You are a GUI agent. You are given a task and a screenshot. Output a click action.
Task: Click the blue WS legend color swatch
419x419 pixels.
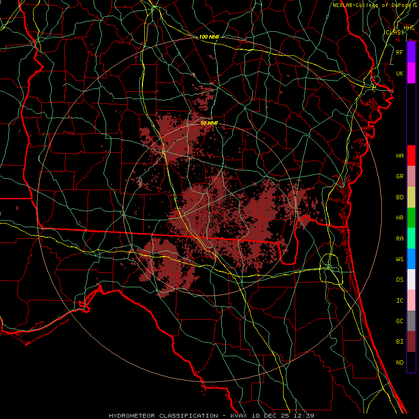411,259
